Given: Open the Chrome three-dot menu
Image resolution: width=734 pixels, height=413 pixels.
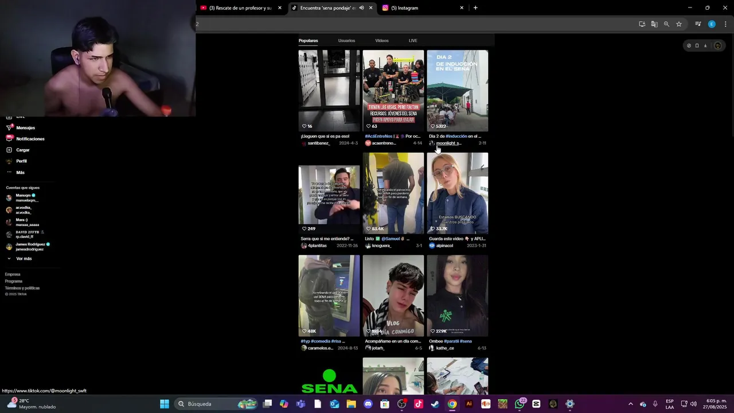Looking at the screenshot, I should [726, 24].
